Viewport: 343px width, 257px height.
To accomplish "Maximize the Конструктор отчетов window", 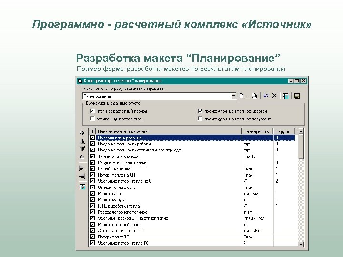I will click(297, 81).
